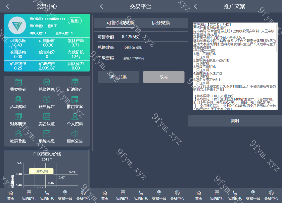The image size is (282, 203).
Task: Tap 我的团队 cart icon in 会员中心 bottom bar
Action: click(47, 193)
